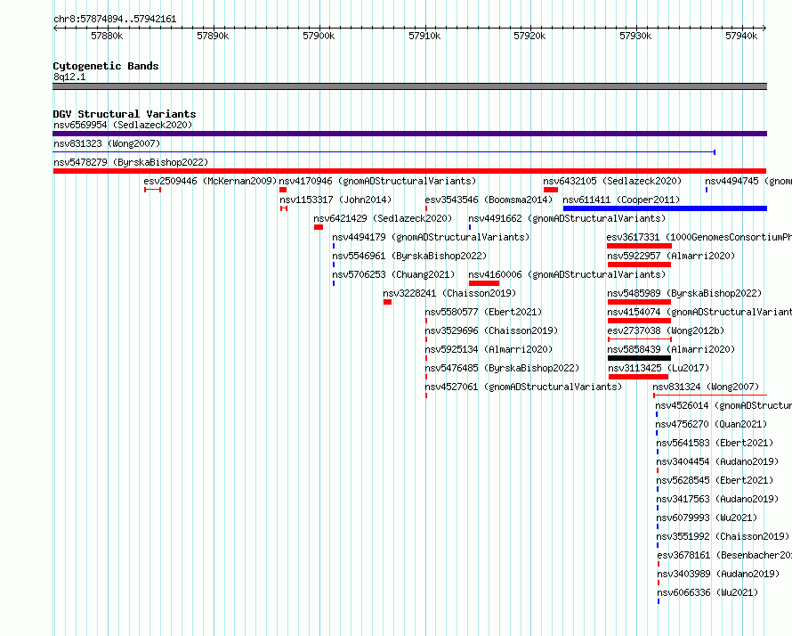The image size is (792, 636).
Task: Click the red esv2509446 variant glyph
Action: [x=152, y=190]
